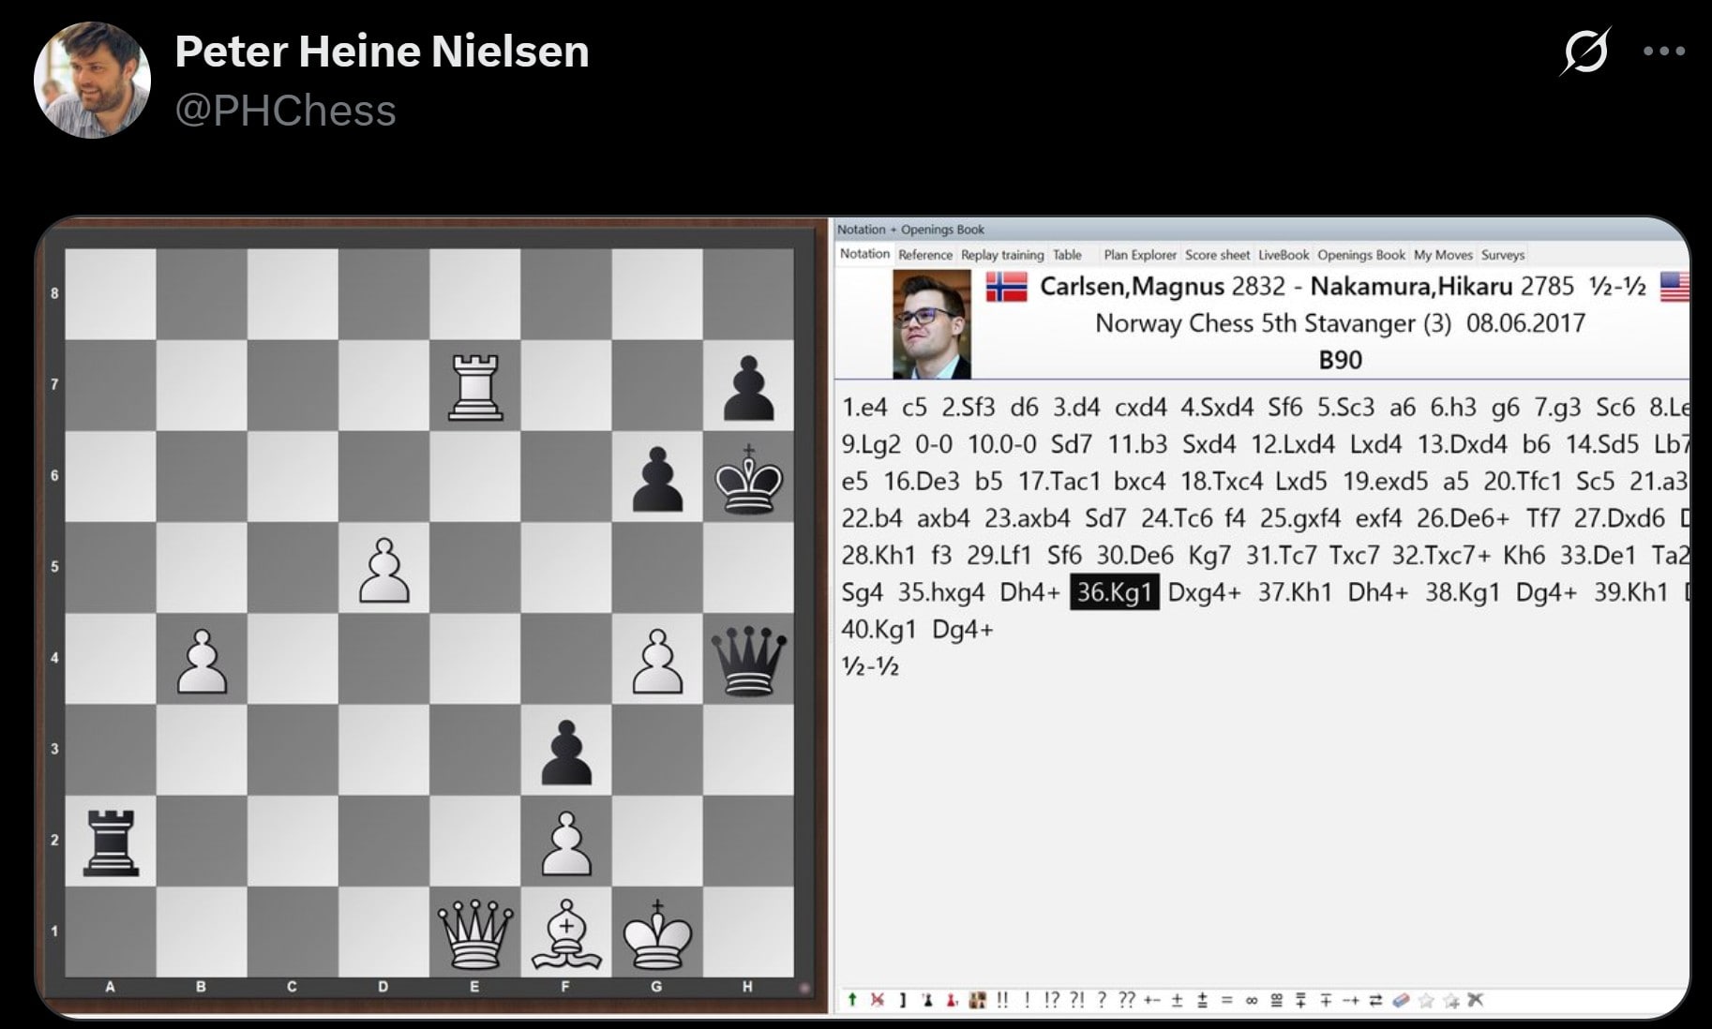Click the B90 opening code

1340,360
